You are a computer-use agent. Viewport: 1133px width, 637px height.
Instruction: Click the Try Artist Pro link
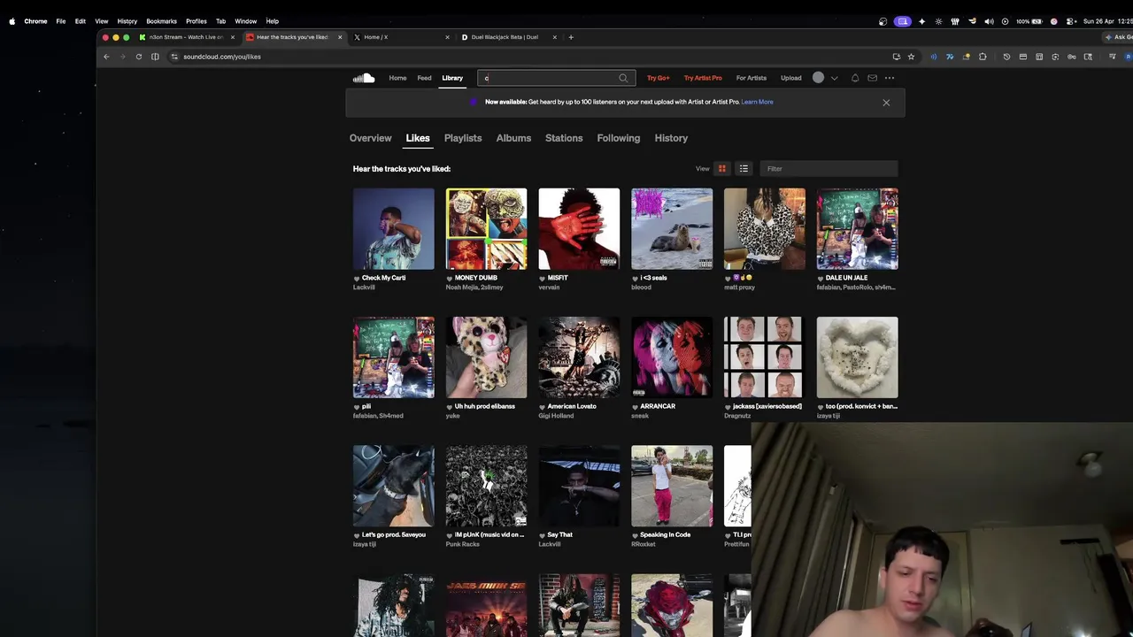coord(703,78)
